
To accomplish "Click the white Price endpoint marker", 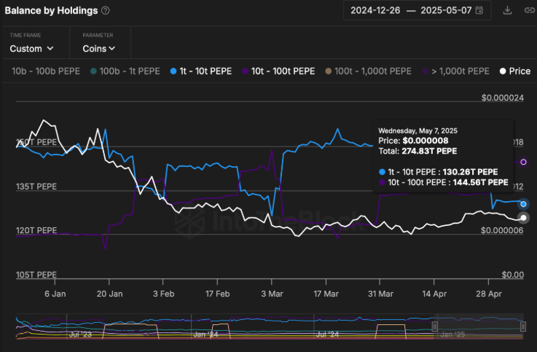I will pos(523,218).
